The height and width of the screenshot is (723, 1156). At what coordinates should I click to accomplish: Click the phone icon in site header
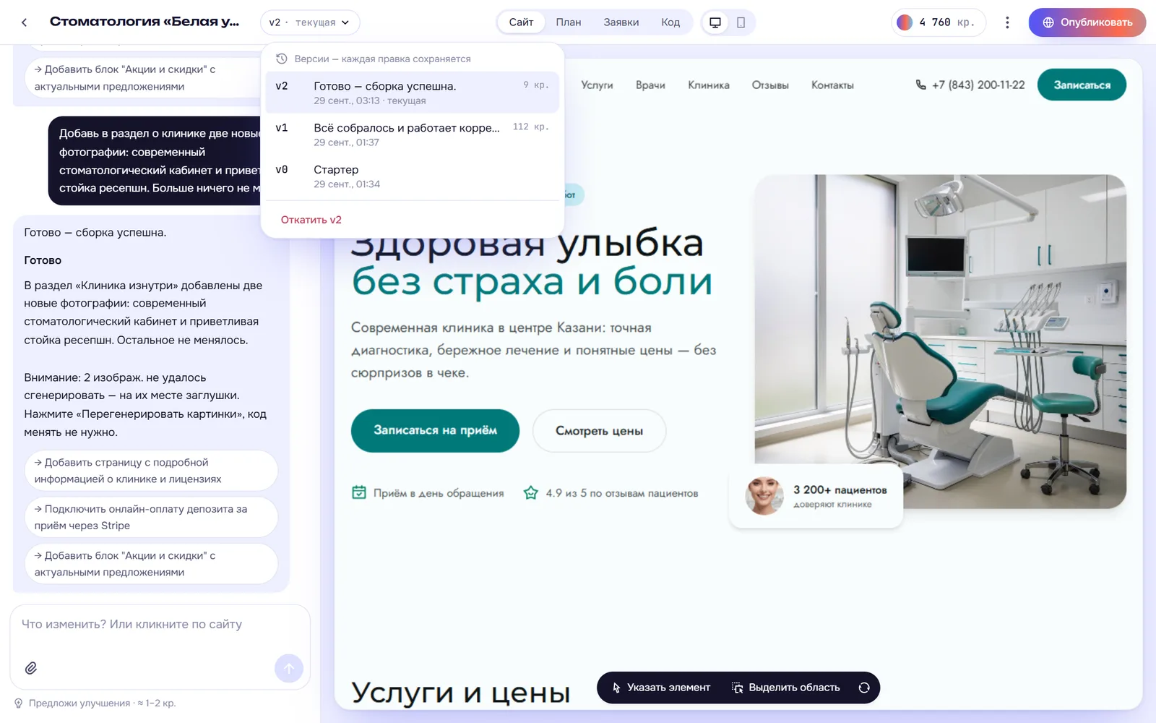click(x=920, y=85)
